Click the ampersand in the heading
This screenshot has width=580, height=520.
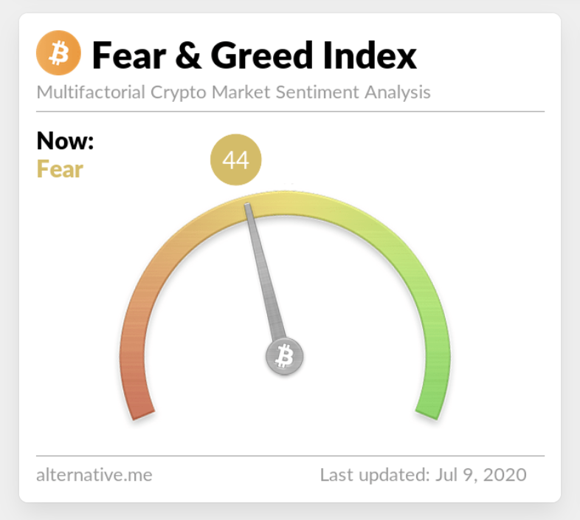[188, 55]
